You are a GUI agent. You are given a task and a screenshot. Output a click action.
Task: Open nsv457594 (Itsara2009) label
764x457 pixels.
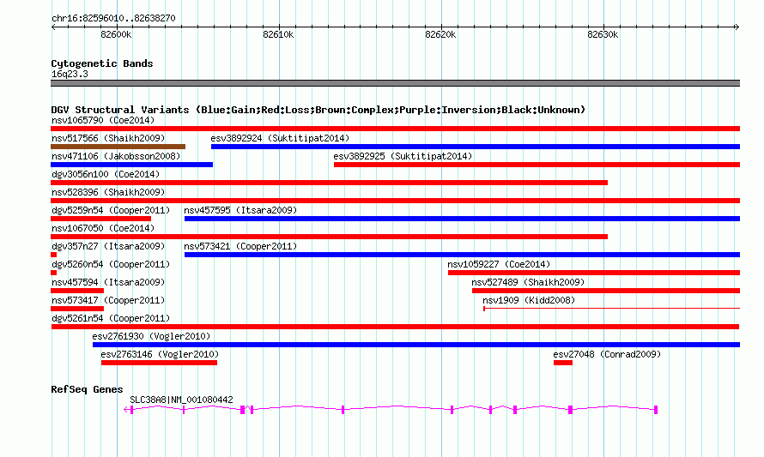click(108, 282)
